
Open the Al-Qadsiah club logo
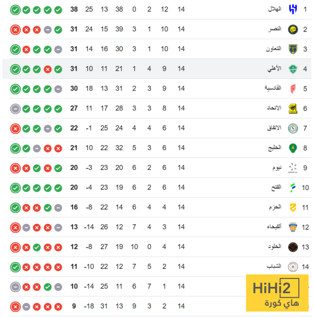(293, 89)
